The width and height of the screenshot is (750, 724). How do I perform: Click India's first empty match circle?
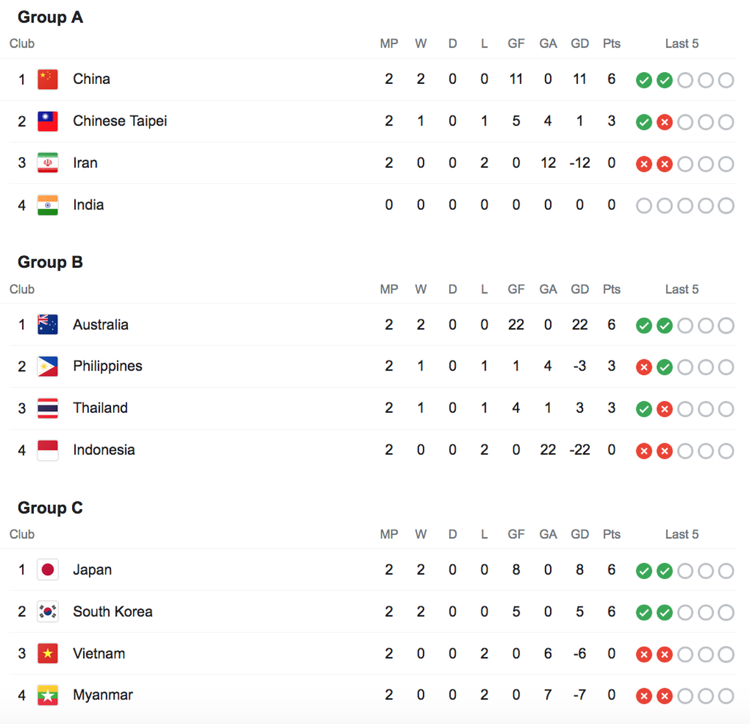tap(644, 206)
